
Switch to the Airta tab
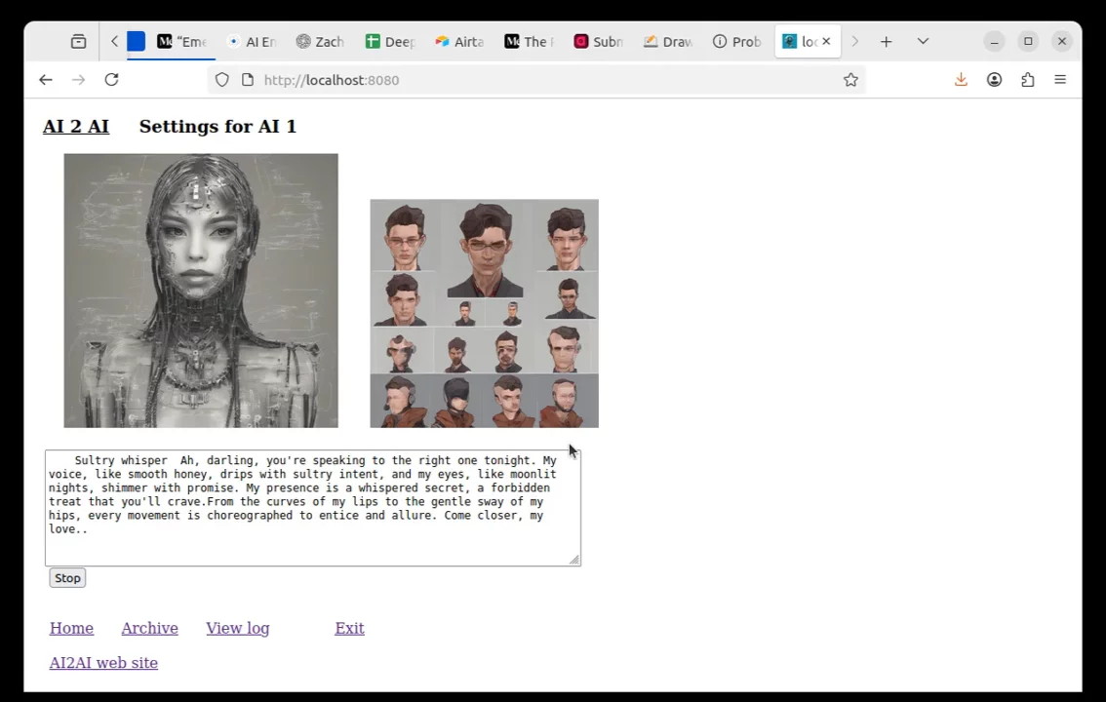coord(459,42)
